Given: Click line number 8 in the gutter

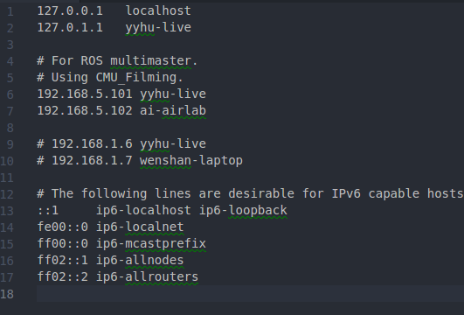Looking at the screenshot, I should [10, 128].
